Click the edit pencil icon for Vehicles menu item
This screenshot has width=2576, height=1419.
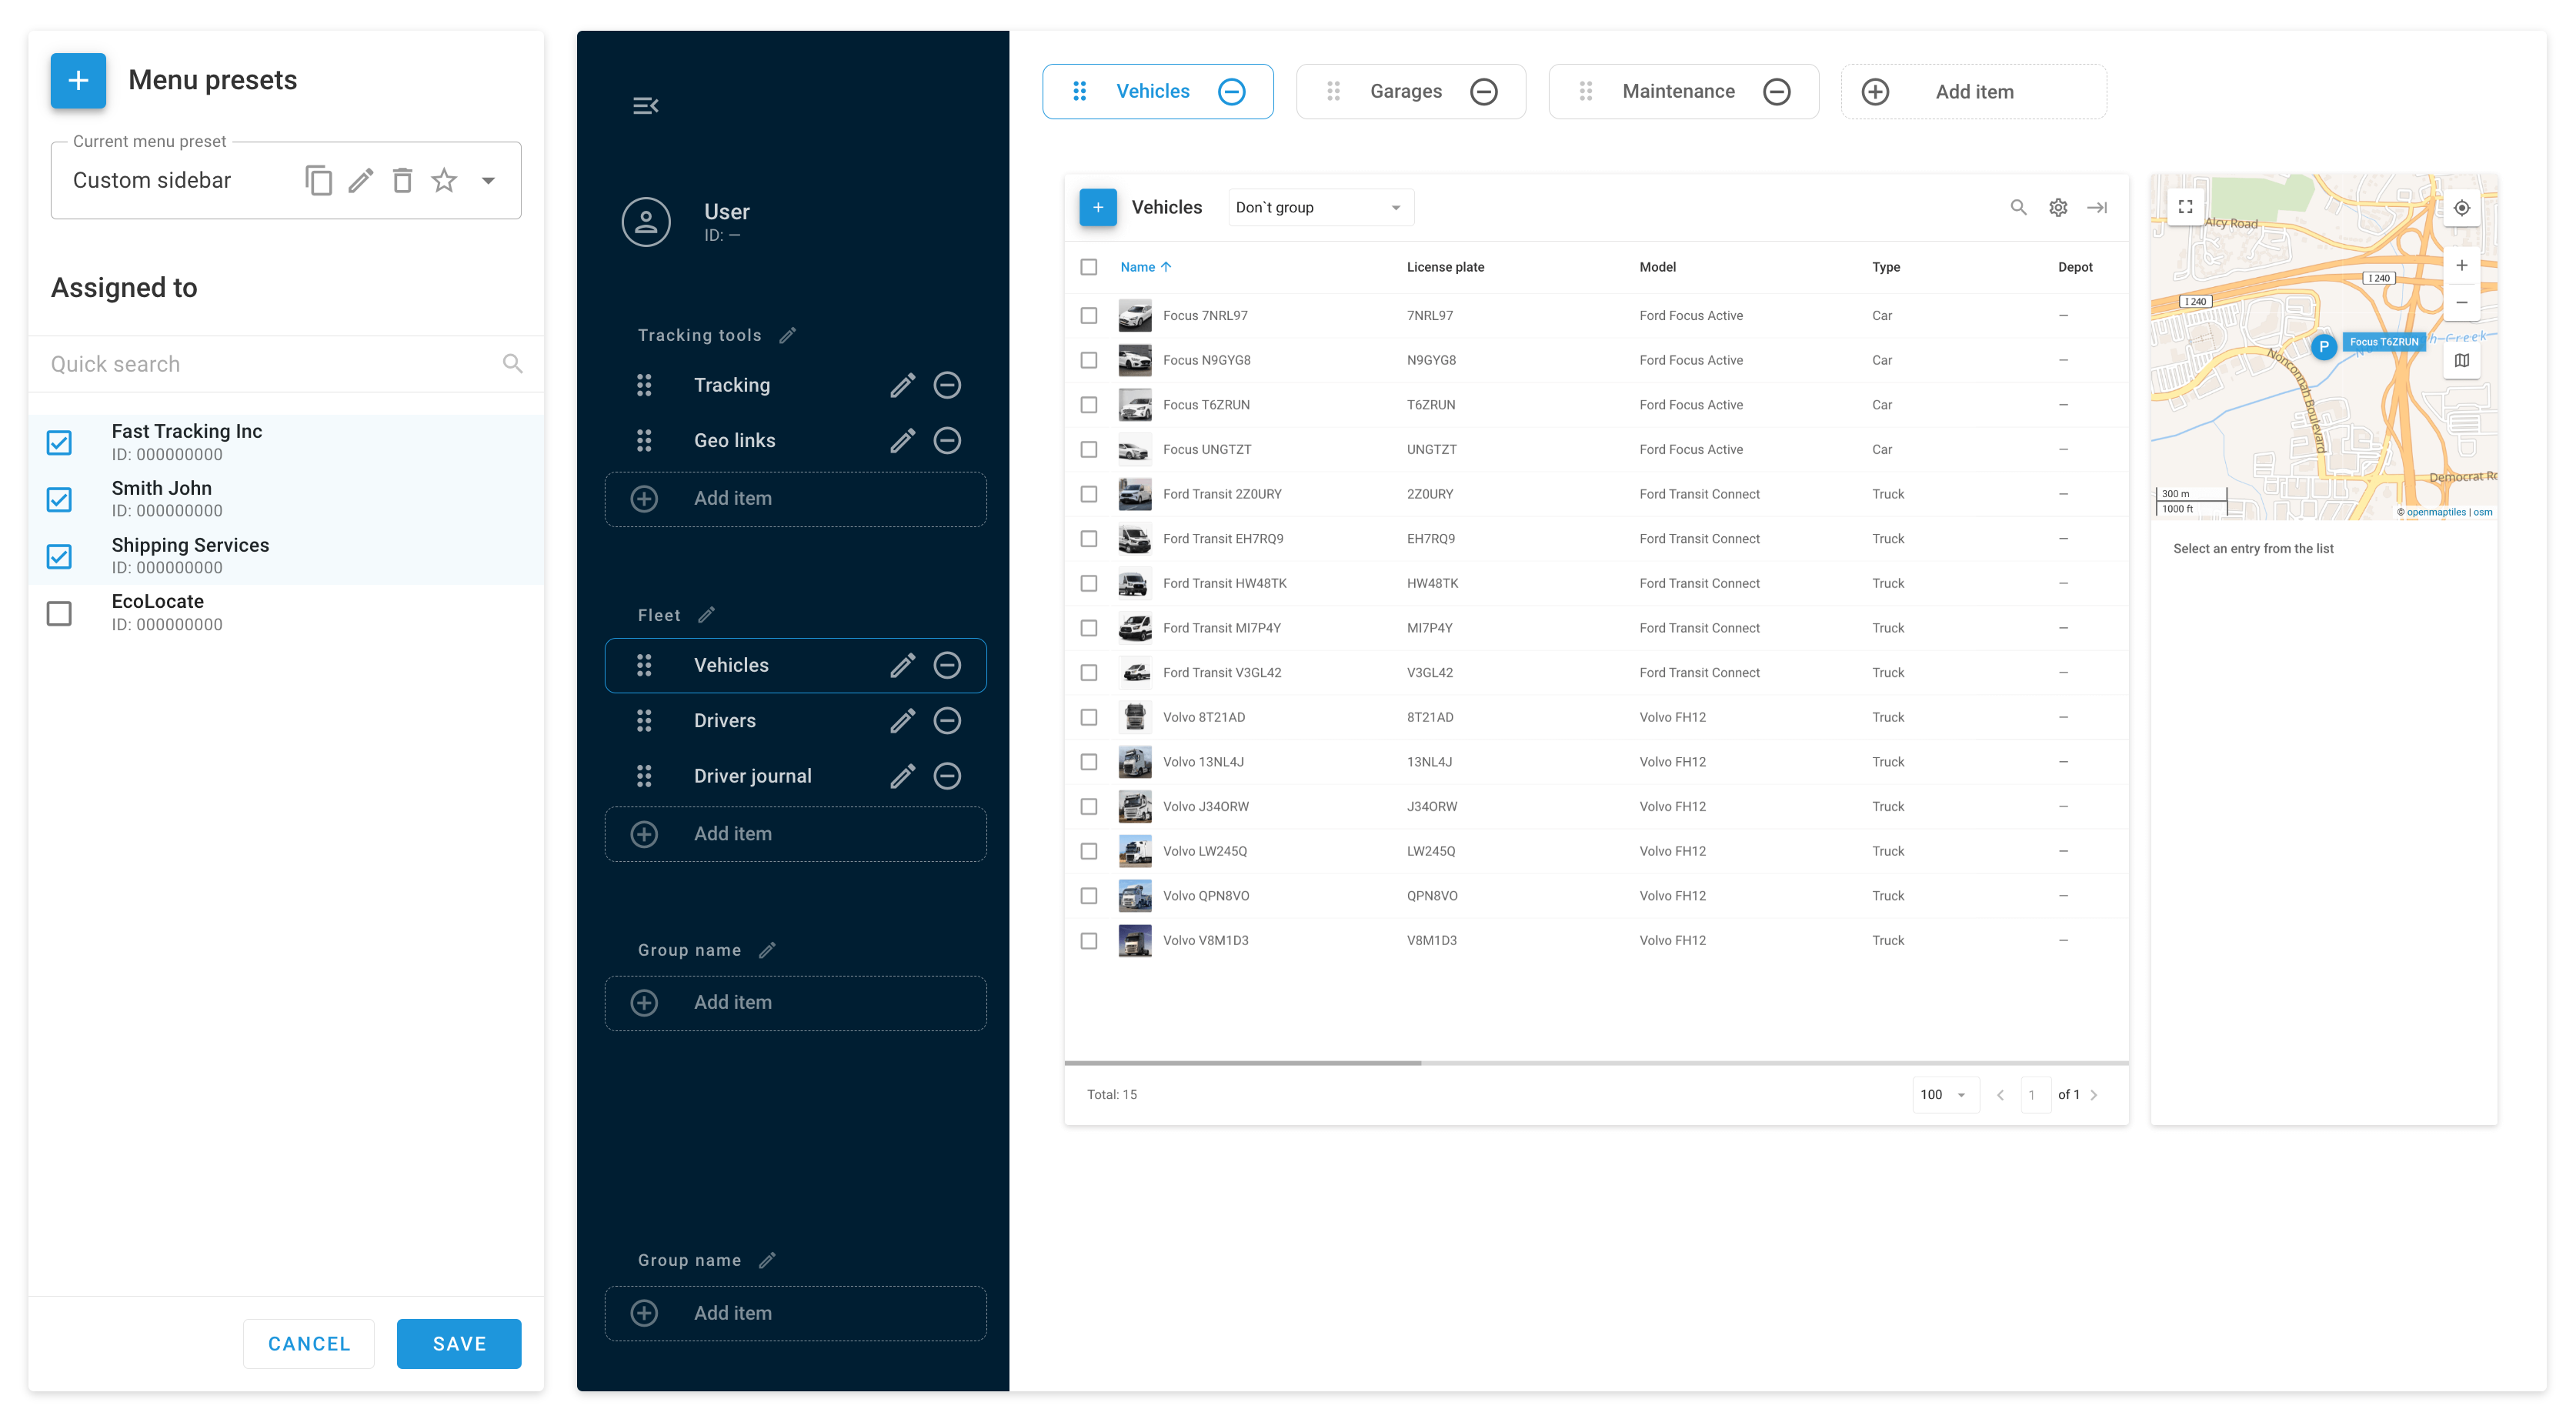(901, 664)
